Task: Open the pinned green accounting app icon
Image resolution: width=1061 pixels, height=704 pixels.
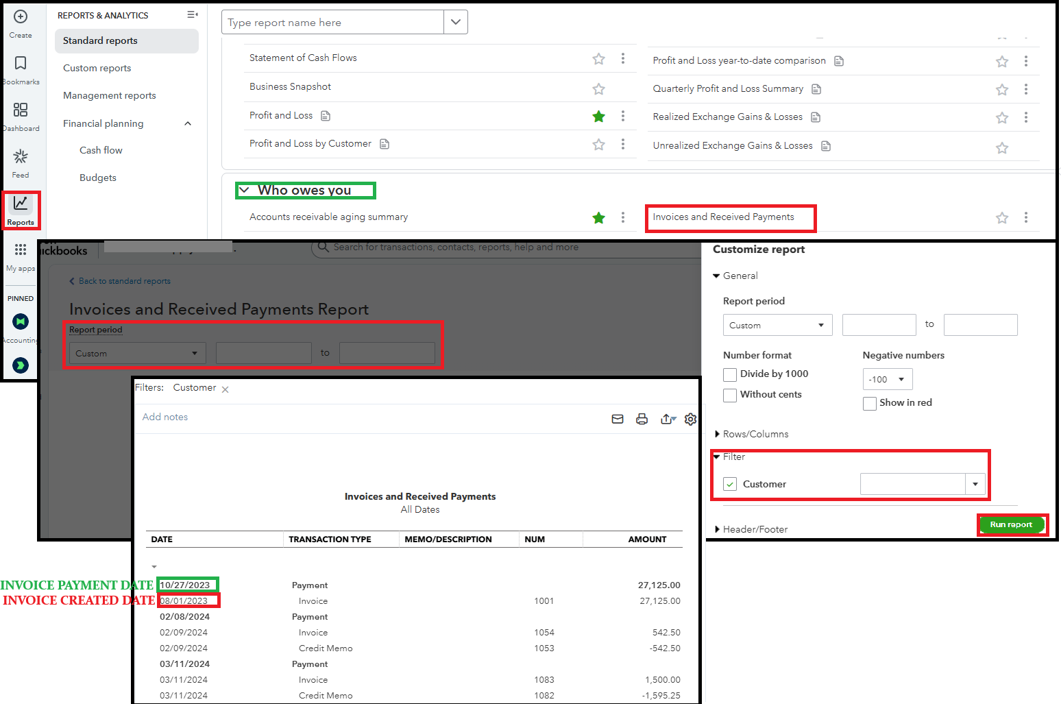Action: click(x=21, y=321)
